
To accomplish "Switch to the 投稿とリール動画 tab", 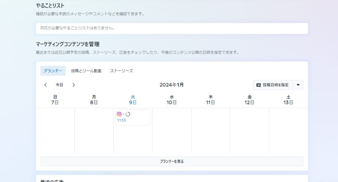I will click(86, 71).
